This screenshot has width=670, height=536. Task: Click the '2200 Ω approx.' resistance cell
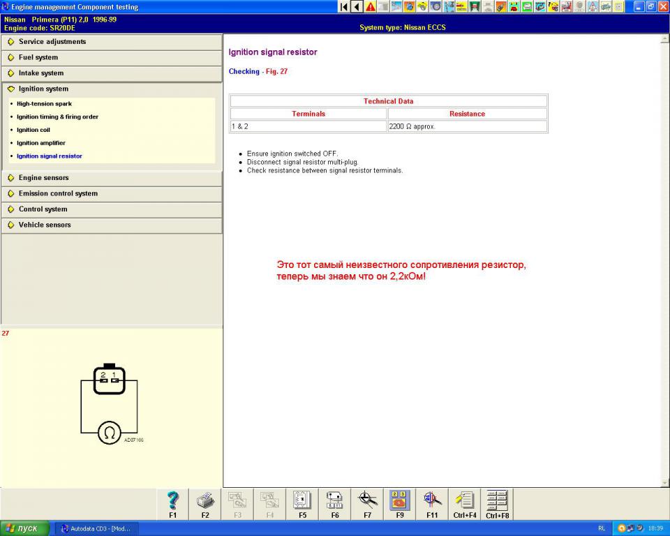[x=468, y=126]
